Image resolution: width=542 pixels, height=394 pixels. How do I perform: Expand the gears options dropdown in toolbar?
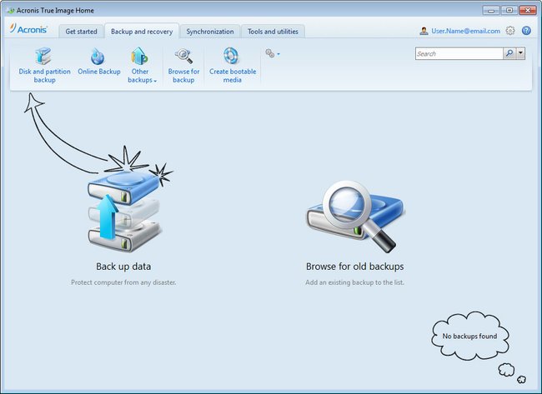[x=273, y=53]
